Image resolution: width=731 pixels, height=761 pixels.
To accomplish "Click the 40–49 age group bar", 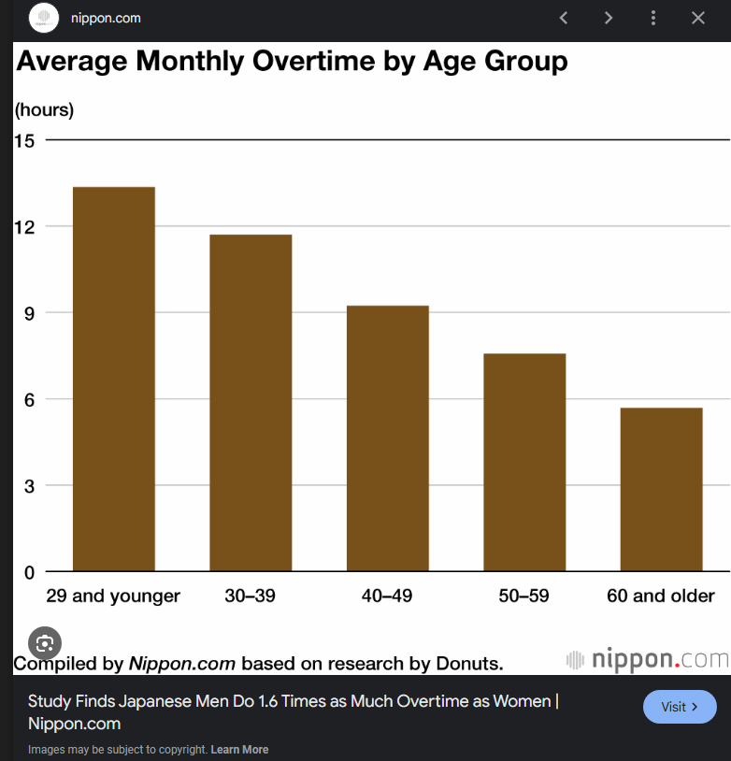I will click(x=388, y=438).
